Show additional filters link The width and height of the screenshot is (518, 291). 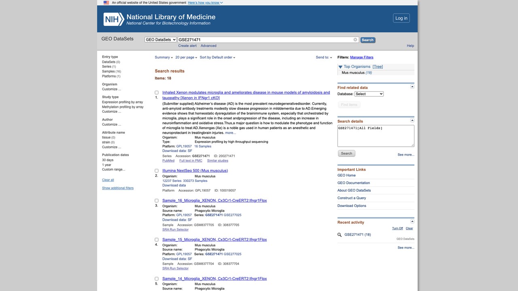click(118, 188)
